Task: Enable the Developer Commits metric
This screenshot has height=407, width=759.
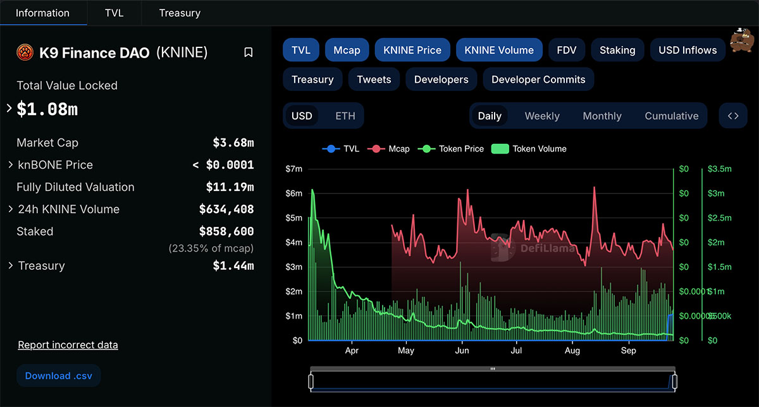Action: click(x=538, y=80)
